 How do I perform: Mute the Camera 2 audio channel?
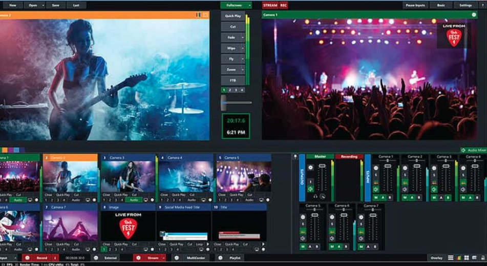(x=405, y=189)
